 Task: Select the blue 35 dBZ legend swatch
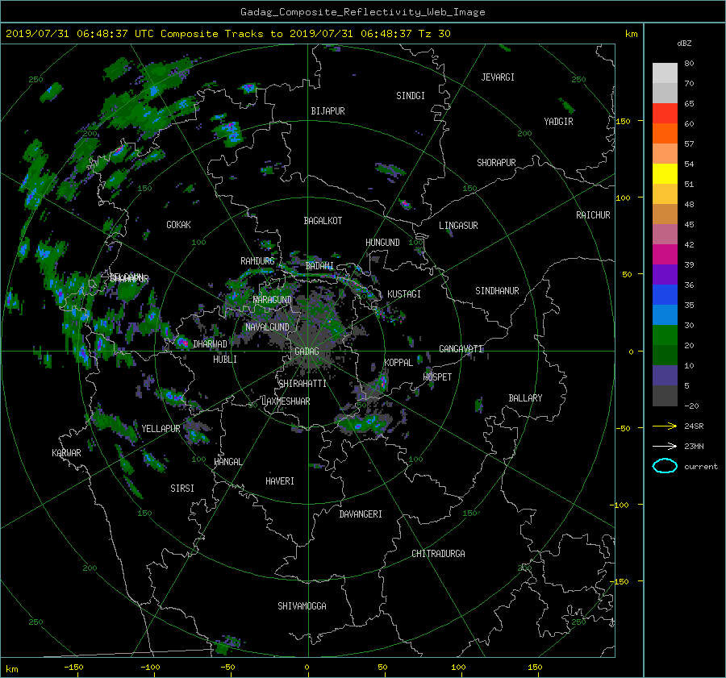(665, 295)
